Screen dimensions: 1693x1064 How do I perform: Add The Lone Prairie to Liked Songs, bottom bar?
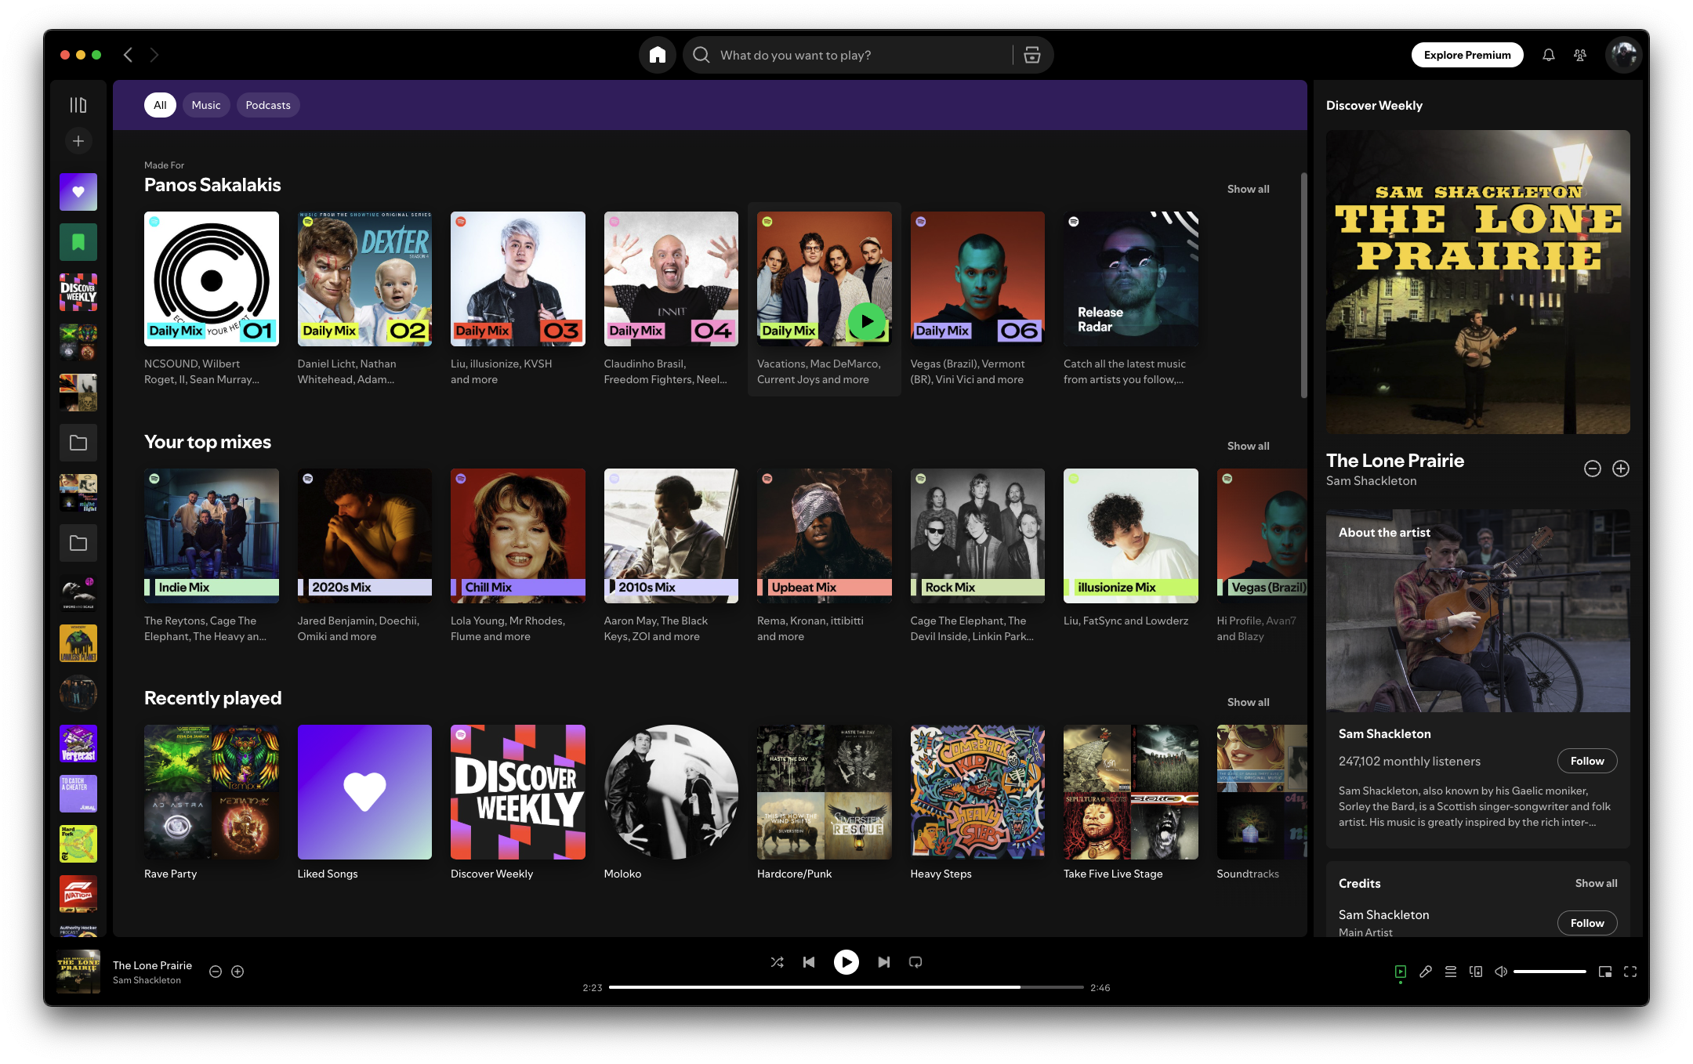(237, 972)
